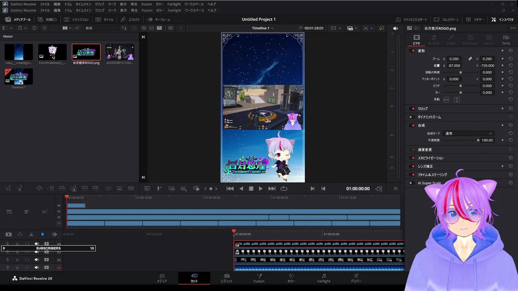Go to the カラー page

click(x=291, y=278)
